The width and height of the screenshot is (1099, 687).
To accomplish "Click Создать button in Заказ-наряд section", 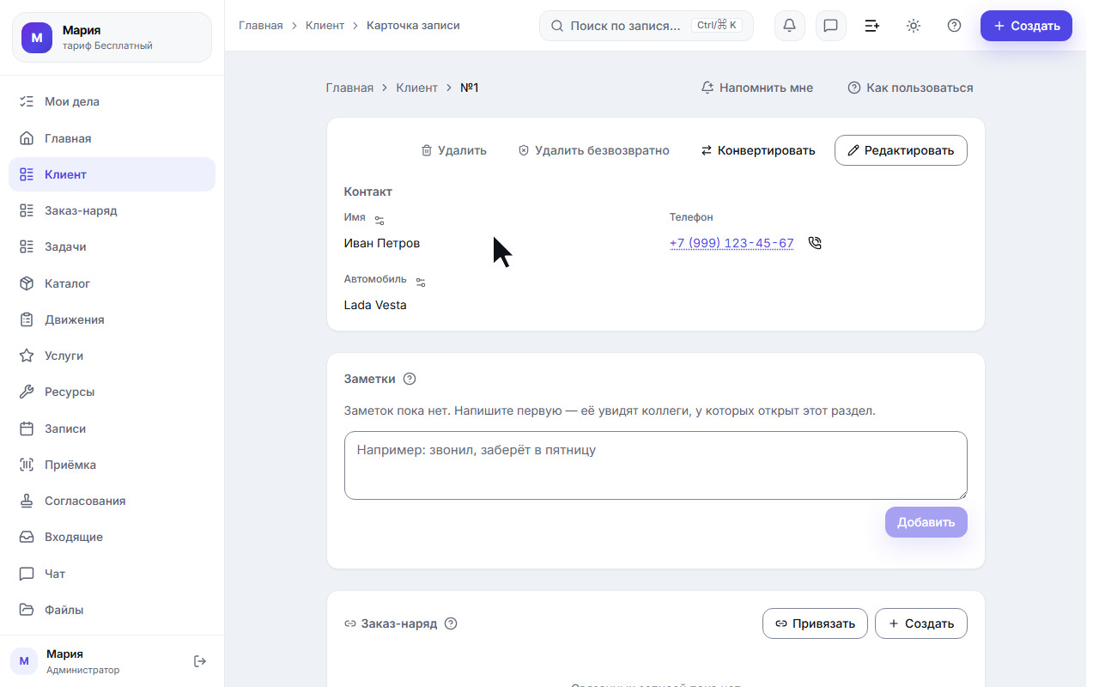I will (x=921, y=623).
